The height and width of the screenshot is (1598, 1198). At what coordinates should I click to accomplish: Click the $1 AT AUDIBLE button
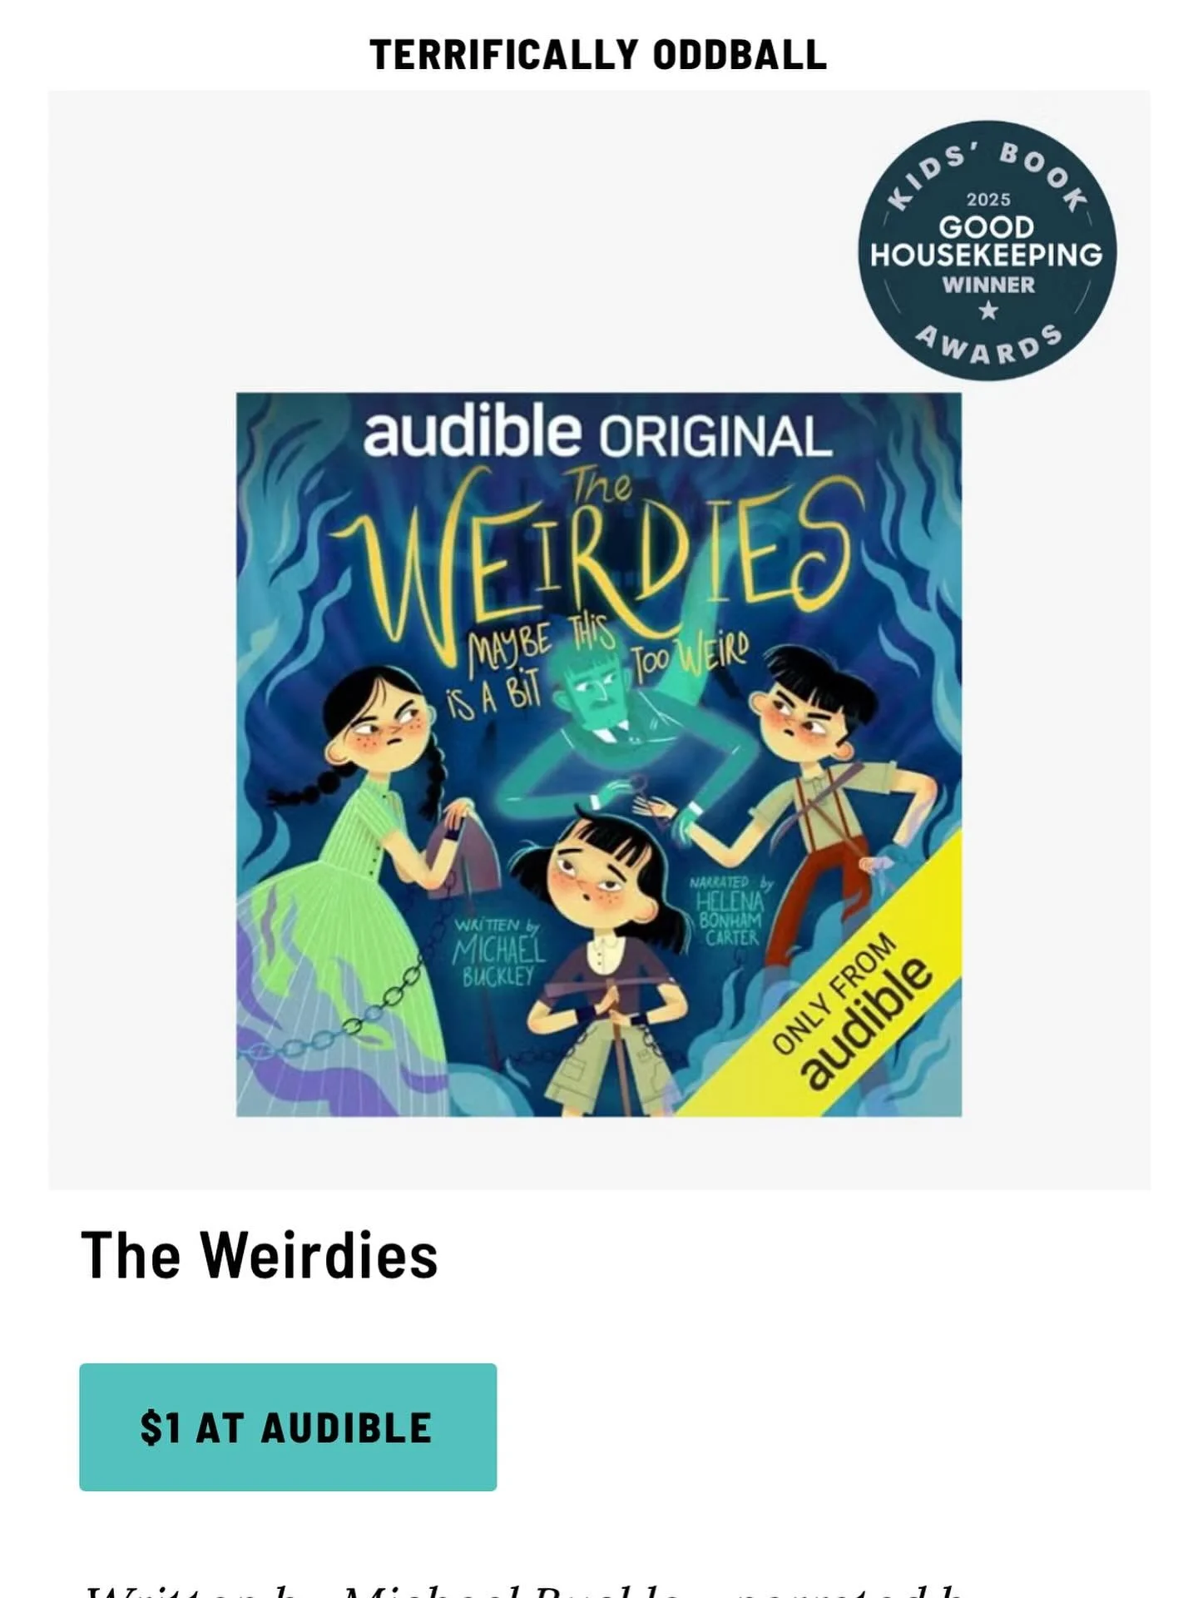click(x=288, y=1427)
